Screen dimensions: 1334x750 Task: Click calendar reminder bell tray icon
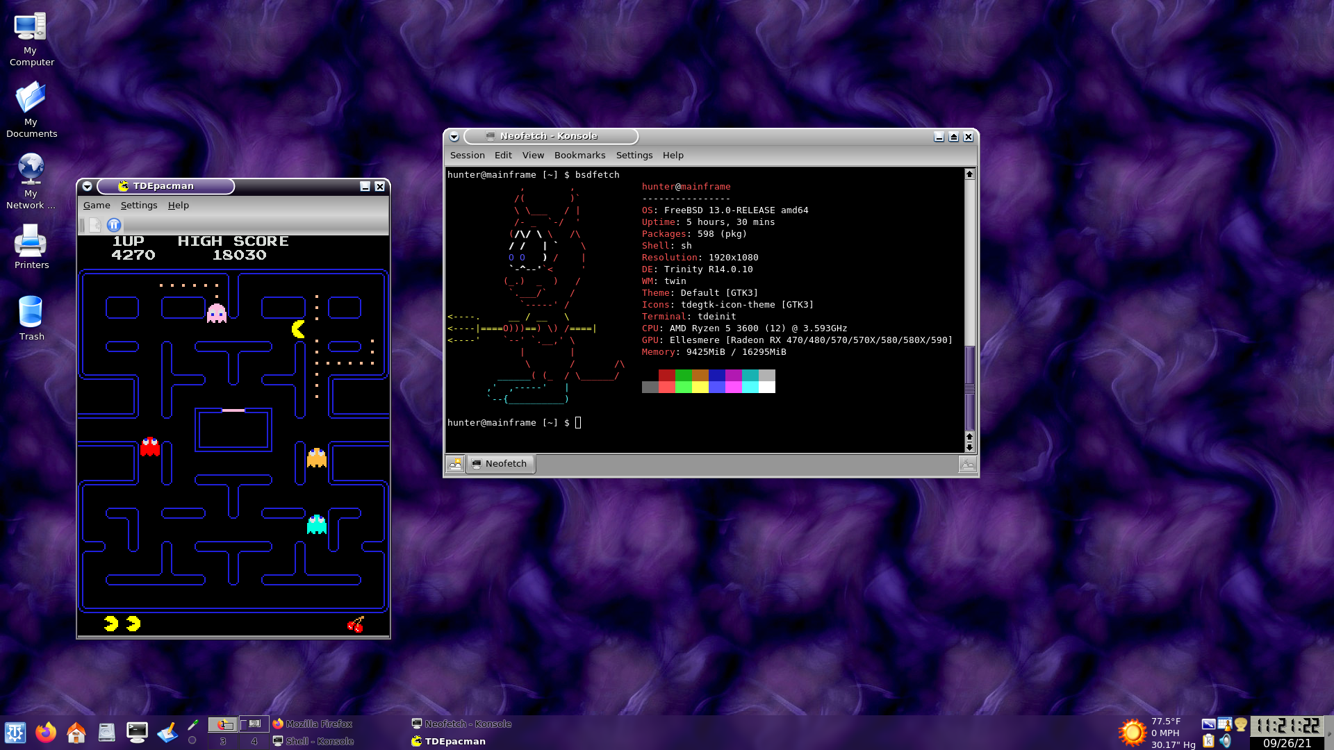[x=1224, y=724]
